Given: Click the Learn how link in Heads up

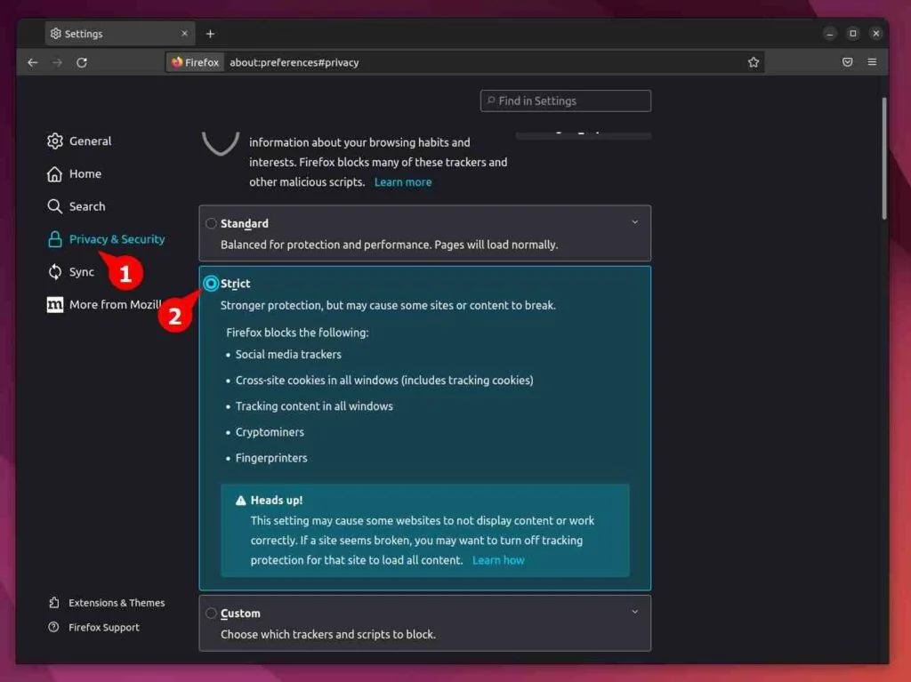Looking at the screenshot, I should click(498, 560).
